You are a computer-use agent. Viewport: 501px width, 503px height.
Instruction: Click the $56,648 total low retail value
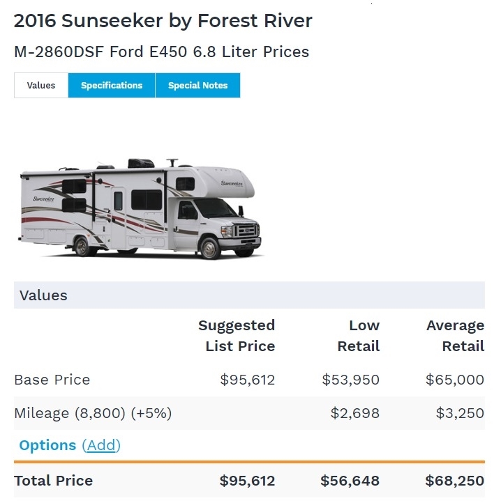click(x=350, y=481)
